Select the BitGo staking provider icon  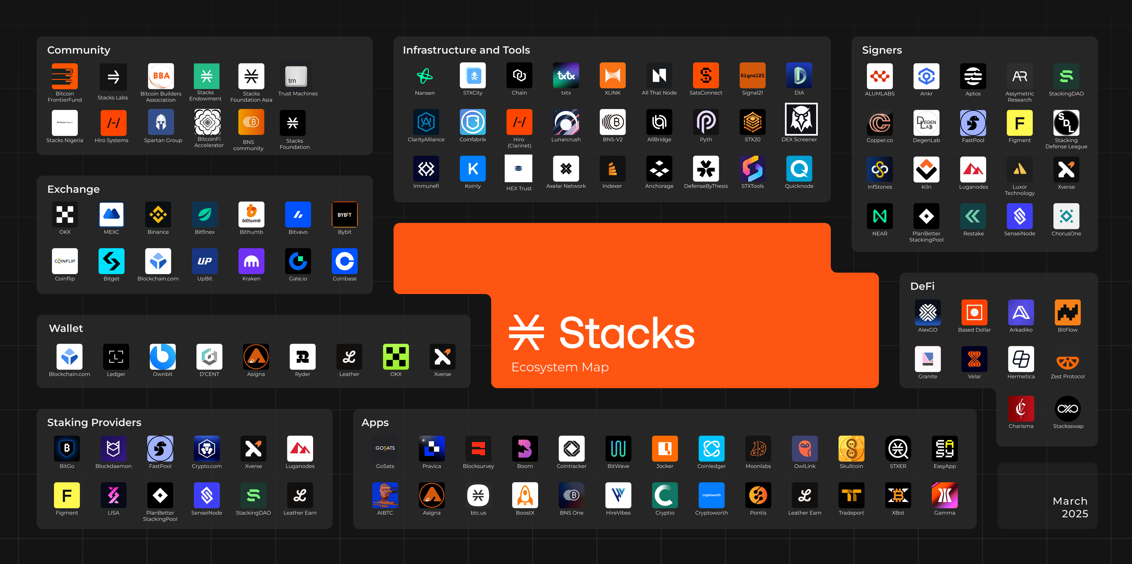point(67,449)
